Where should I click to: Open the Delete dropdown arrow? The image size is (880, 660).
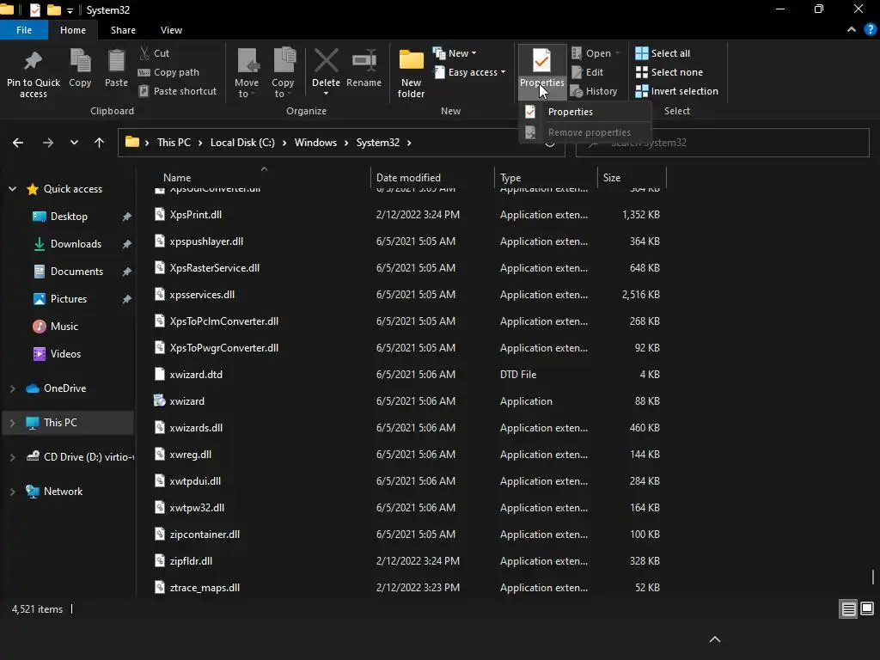(326, 93)
